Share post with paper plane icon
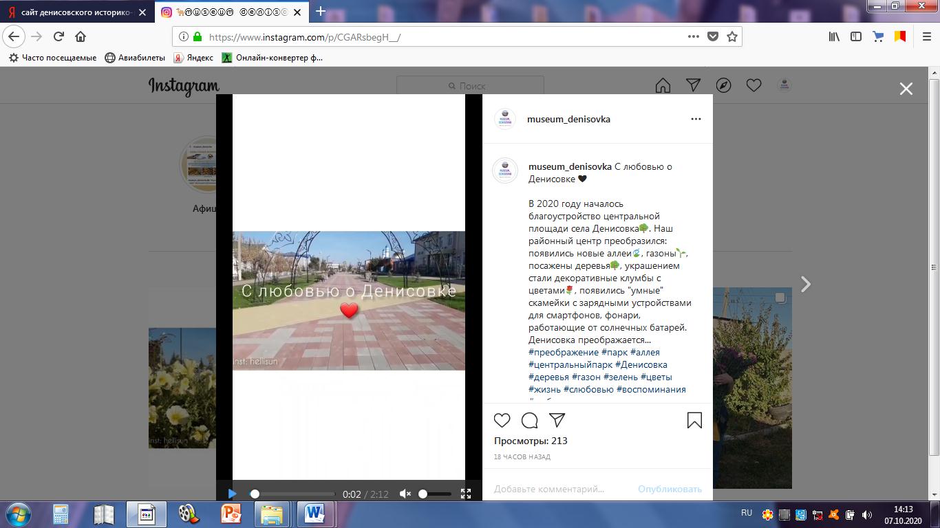The height and width of the screenshot is (528, 940). pyautogui.click(x=557, y=420)
